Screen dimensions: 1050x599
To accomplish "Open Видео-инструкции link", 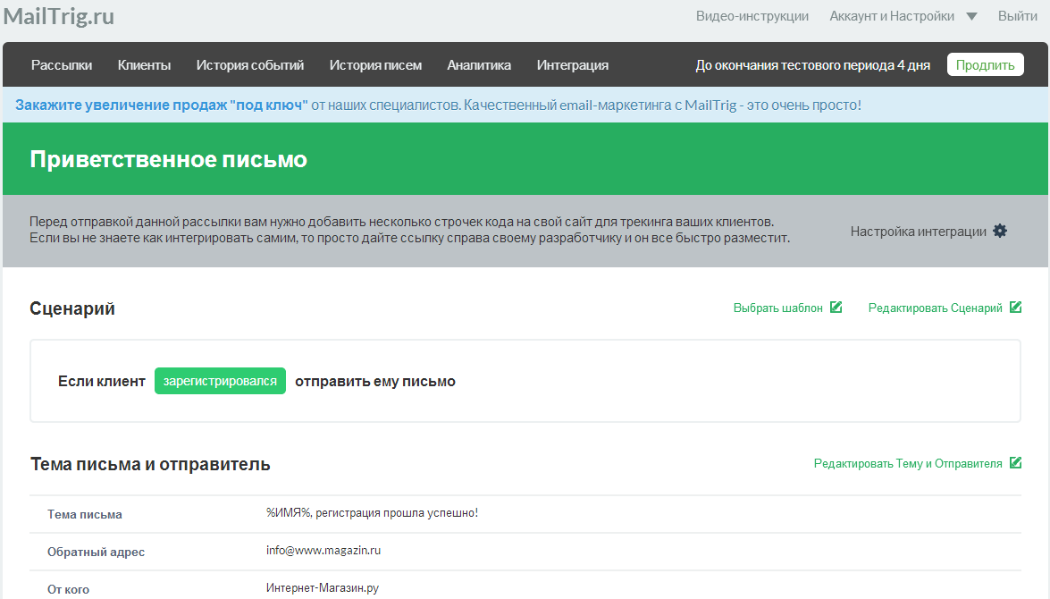I will tap(752, 16).
